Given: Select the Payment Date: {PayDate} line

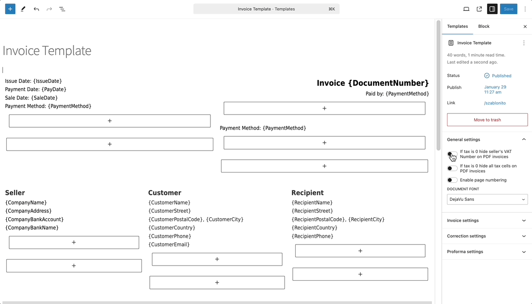Looking at the screenshot, I should click(36, 89).
